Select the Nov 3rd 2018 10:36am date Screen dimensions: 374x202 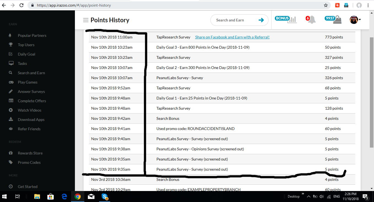point(111,179)
